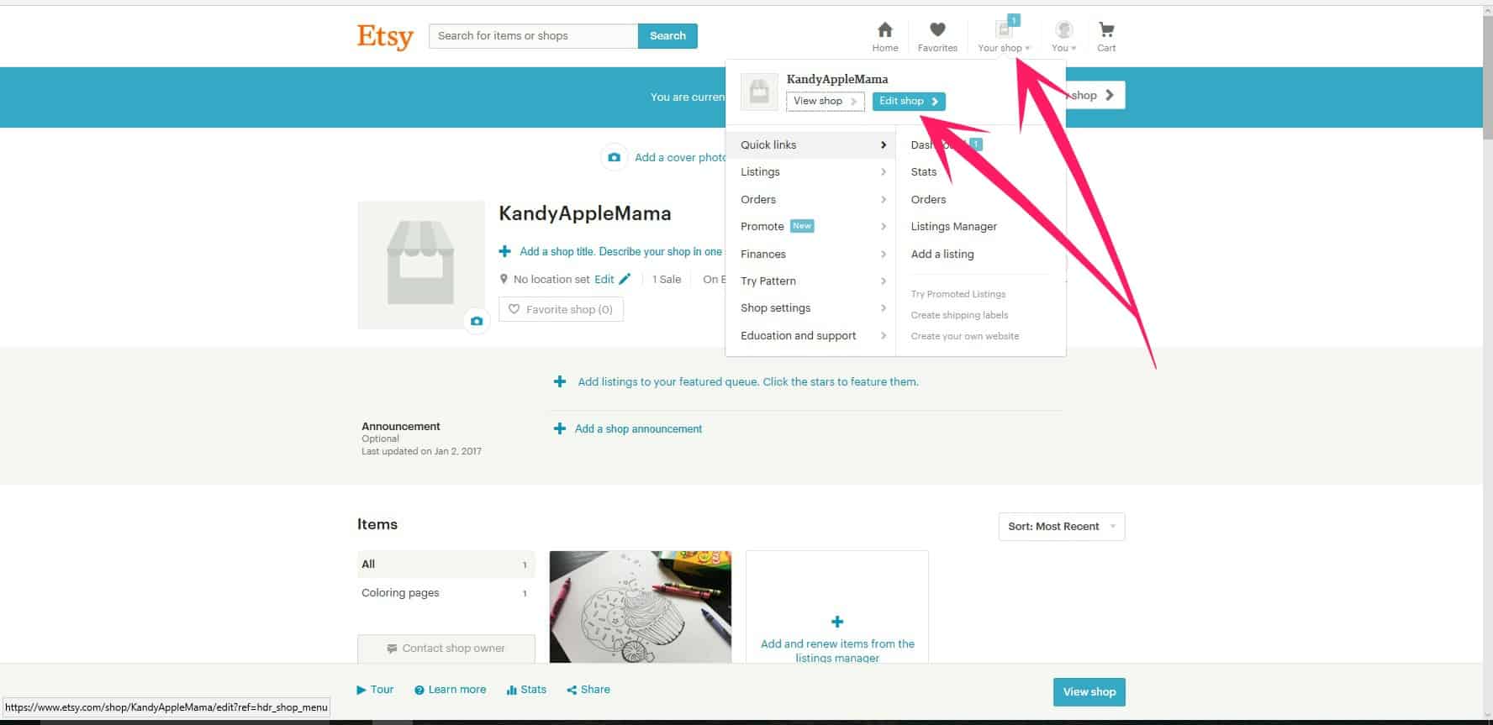
Task: Click pencil icon next to location Edit
Action: click(625, 279)
